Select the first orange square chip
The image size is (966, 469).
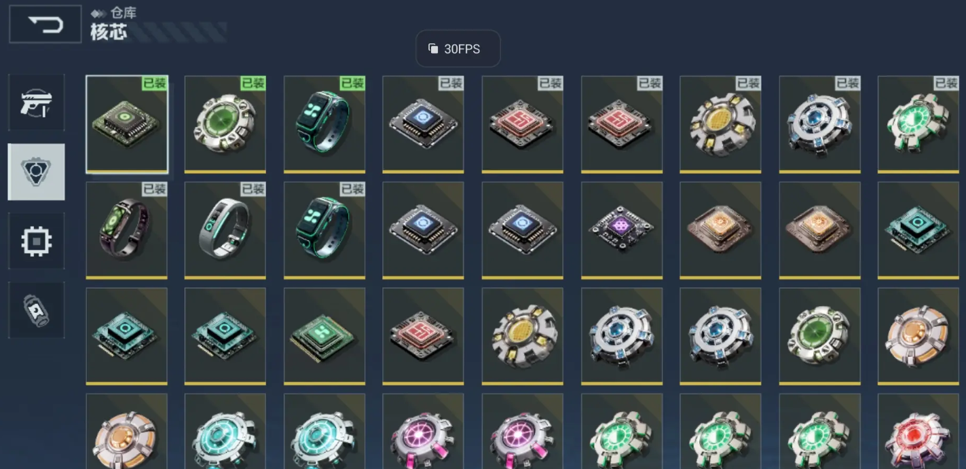721,230
